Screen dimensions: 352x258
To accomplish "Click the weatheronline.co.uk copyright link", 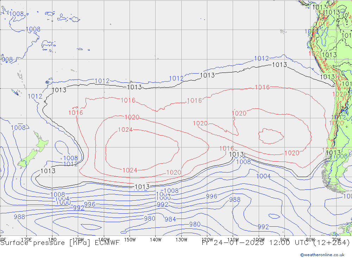I will tap(322, 255).
